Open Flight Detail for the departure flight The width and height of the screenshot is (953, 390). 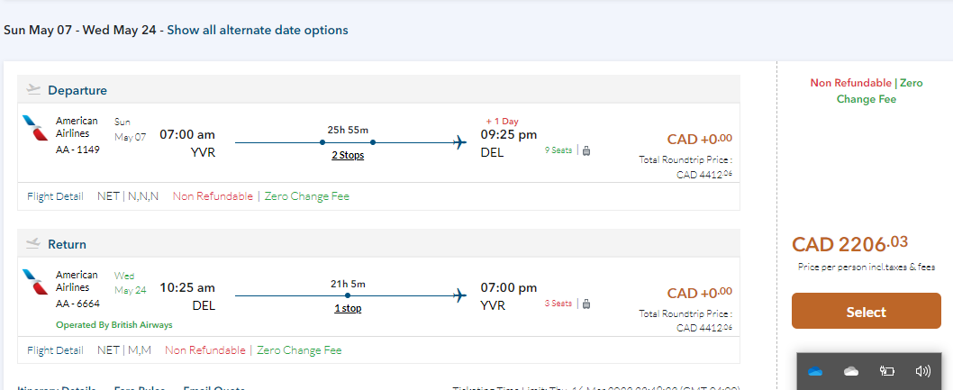pos(56,196)
